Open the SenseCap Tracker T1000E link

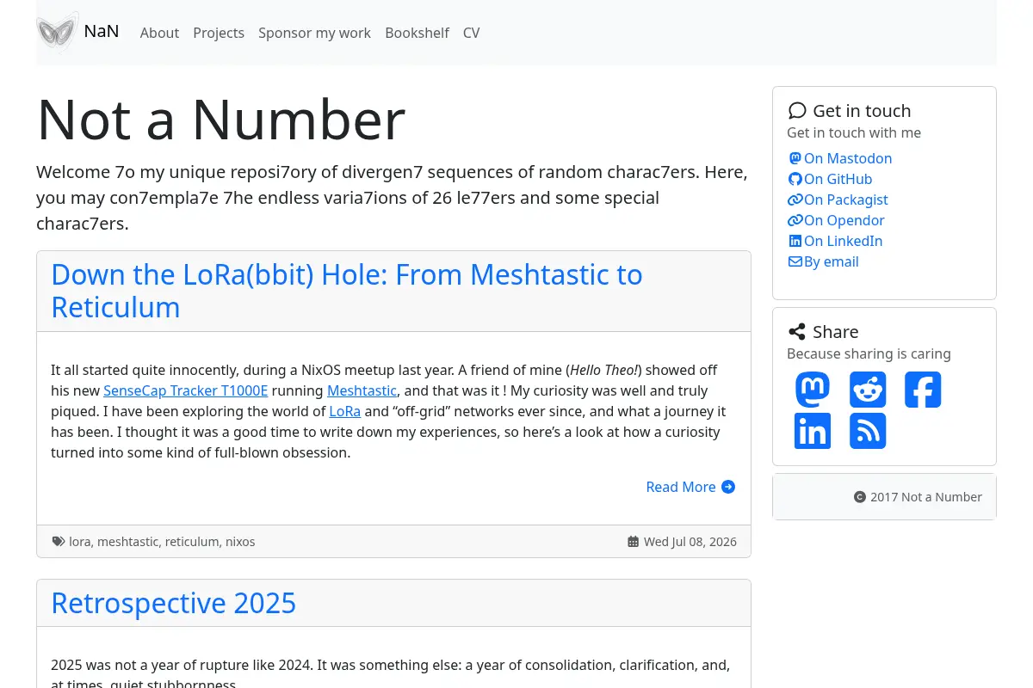point(186,390)
